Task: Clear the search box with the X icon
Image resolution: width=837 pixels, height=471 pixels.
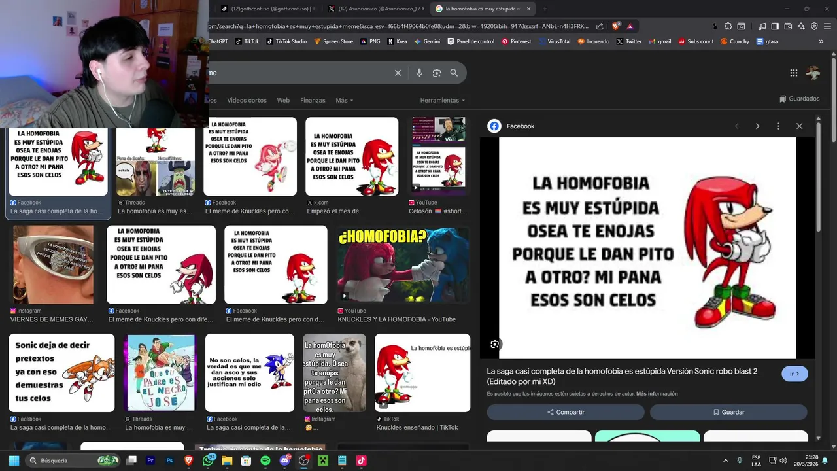Action: pyautogui.click(x=398, y=73)
